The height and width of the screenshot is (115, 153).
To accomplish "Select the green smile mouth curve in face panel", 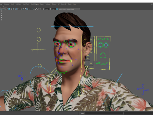I will 103,64.
